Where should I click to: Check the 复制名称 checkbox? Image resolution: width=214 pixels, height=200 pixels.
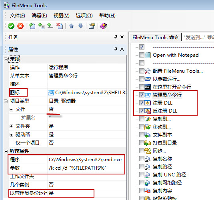pyautogui.click(x=142, y=159)
